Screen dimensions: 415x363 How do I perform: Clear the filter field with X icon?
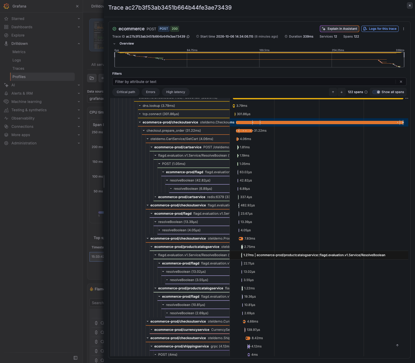tap(401, 82)
